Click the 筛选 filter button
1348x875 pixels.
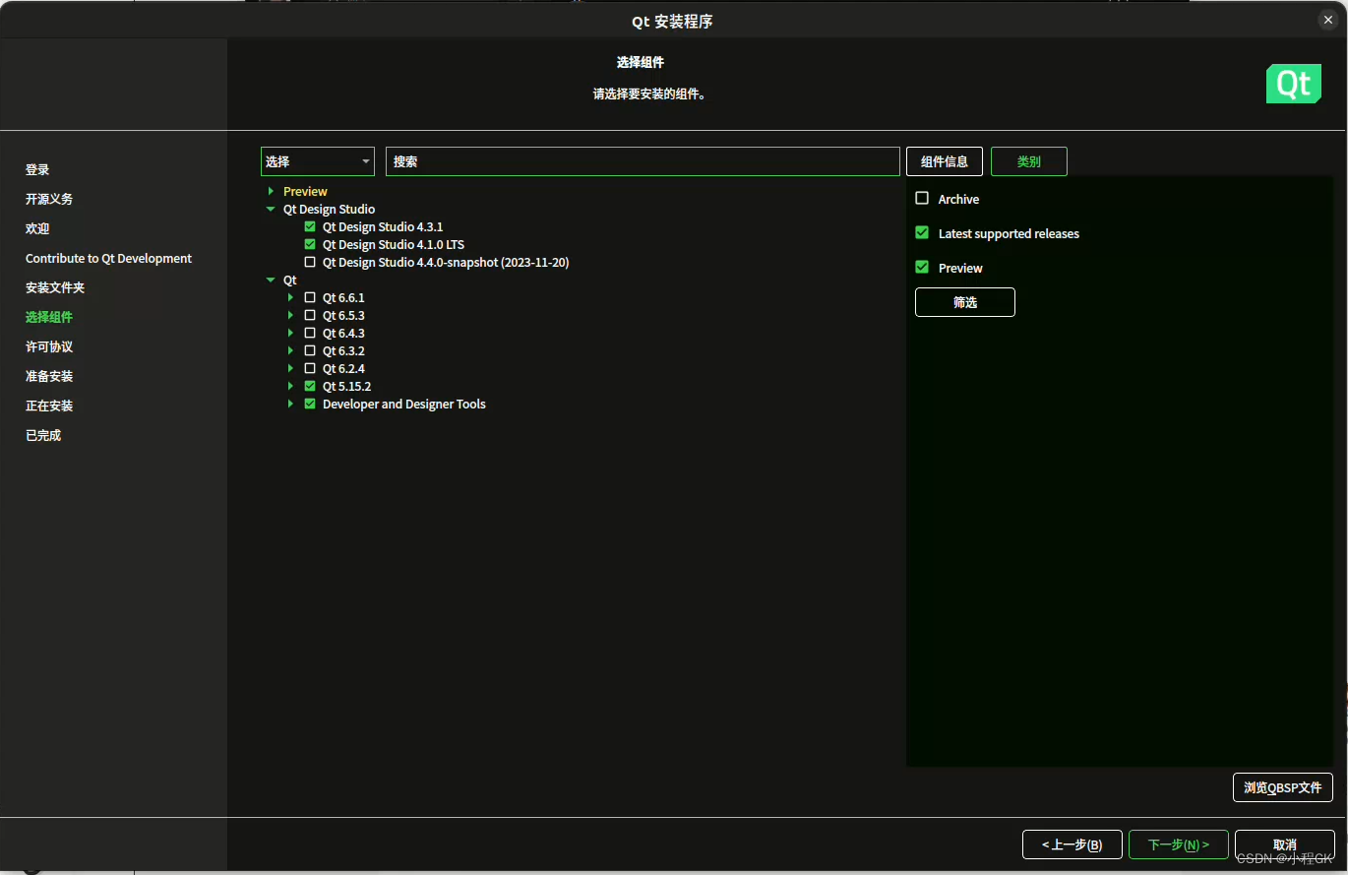(x=965, y=302)
